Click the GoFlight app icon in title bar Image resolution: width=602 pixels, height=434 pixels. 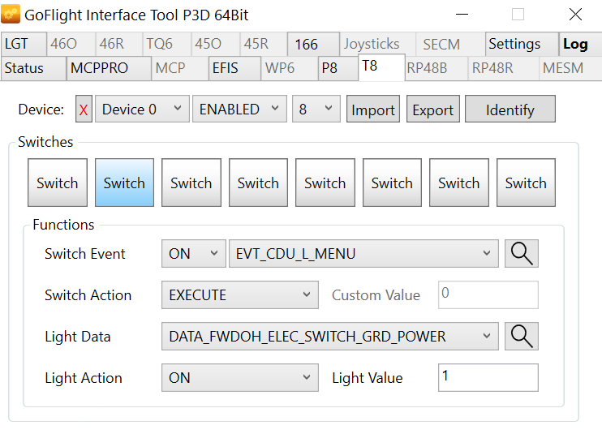11,15
